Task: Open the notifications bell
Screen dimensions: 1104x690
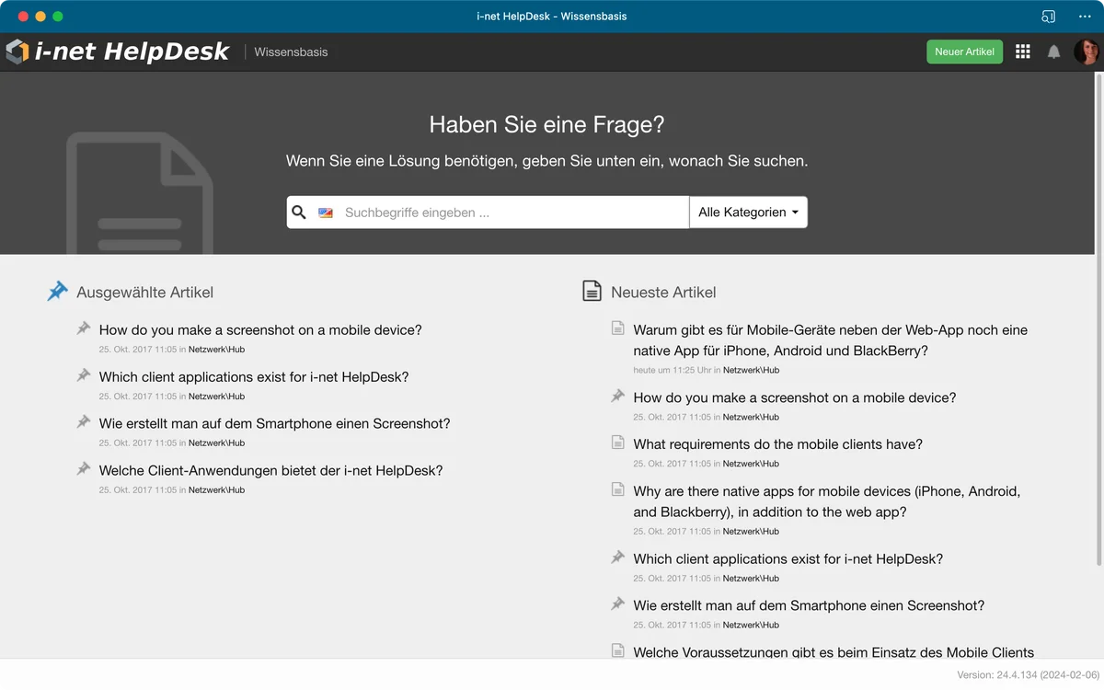Action: tap(1053, 52)
